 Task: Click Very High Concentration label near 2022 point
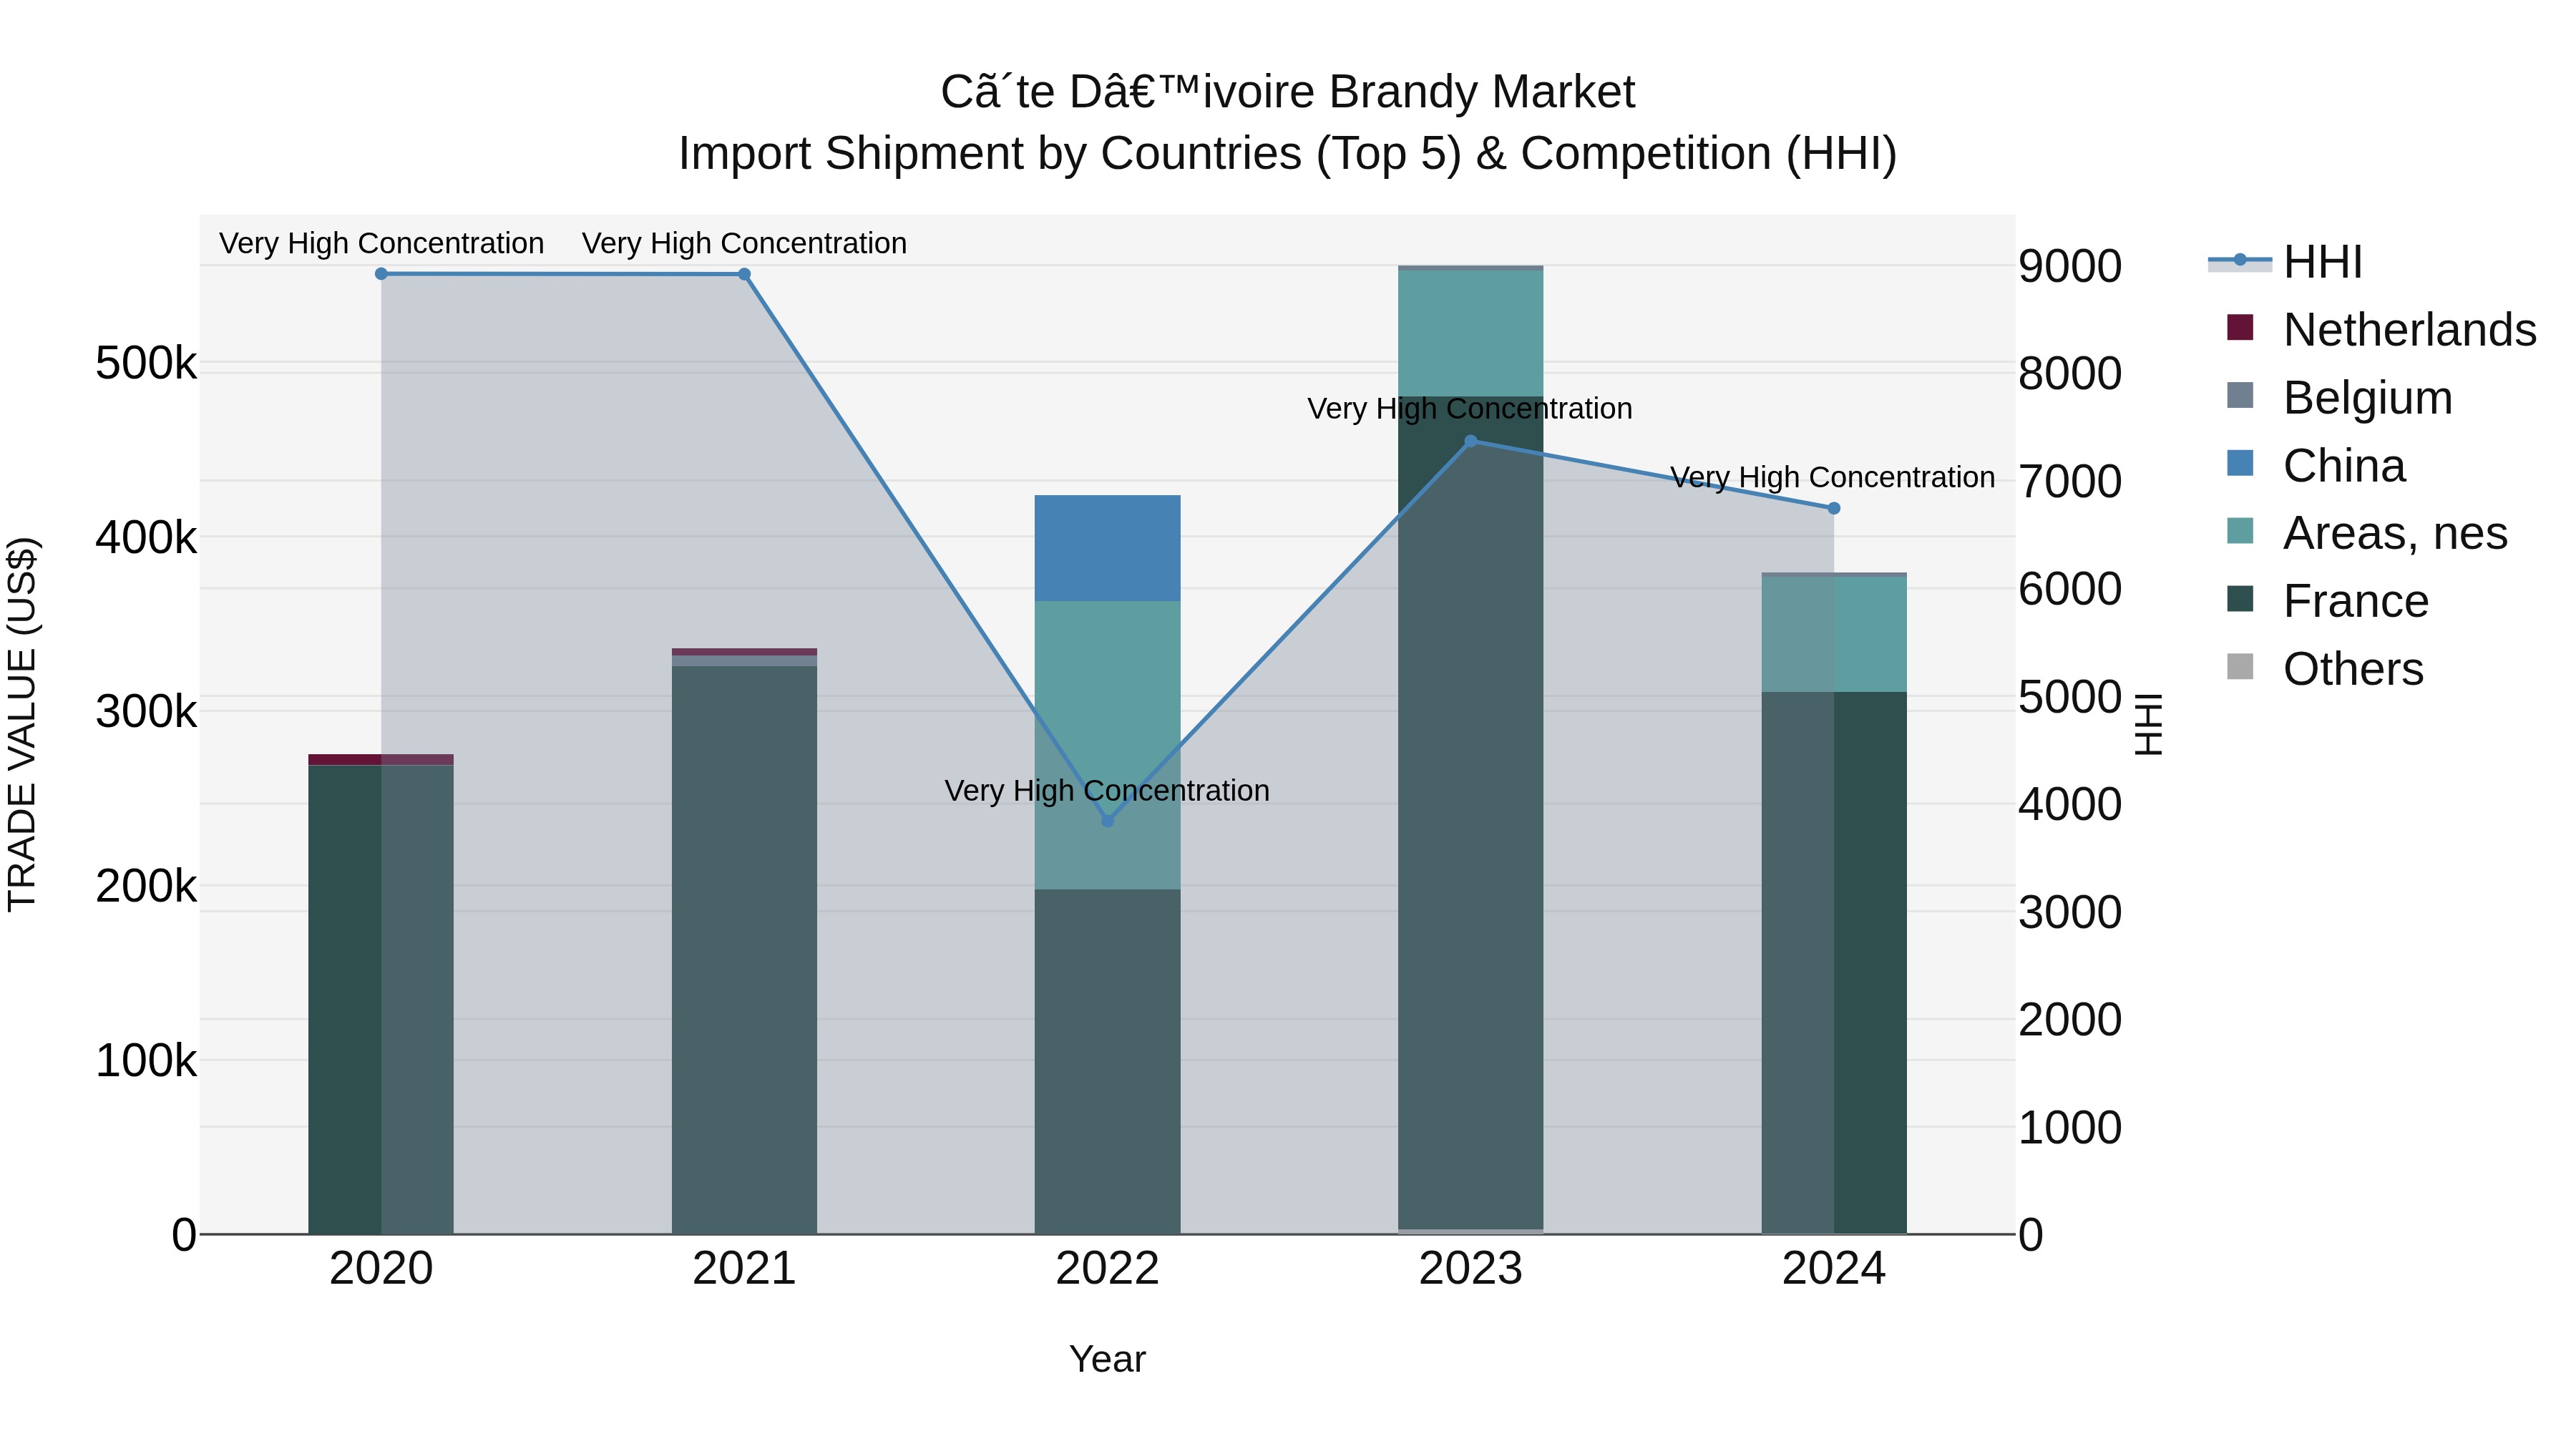1107,791
